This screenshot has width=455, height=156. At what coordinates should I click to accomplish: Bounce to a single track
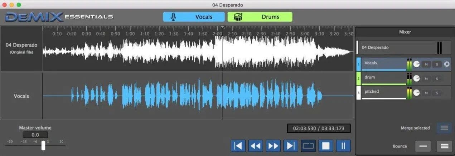click(x=423, y=146)
